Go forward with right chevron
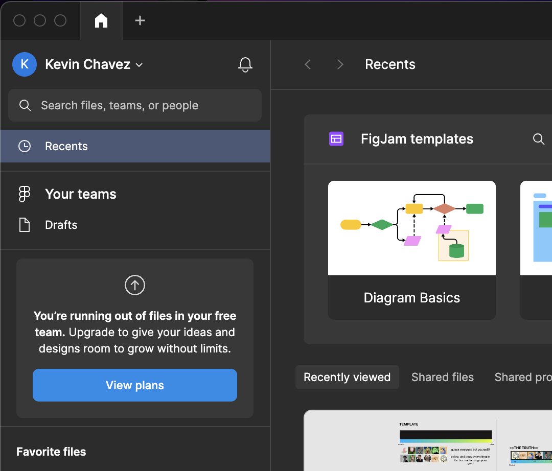 point(340,64)
